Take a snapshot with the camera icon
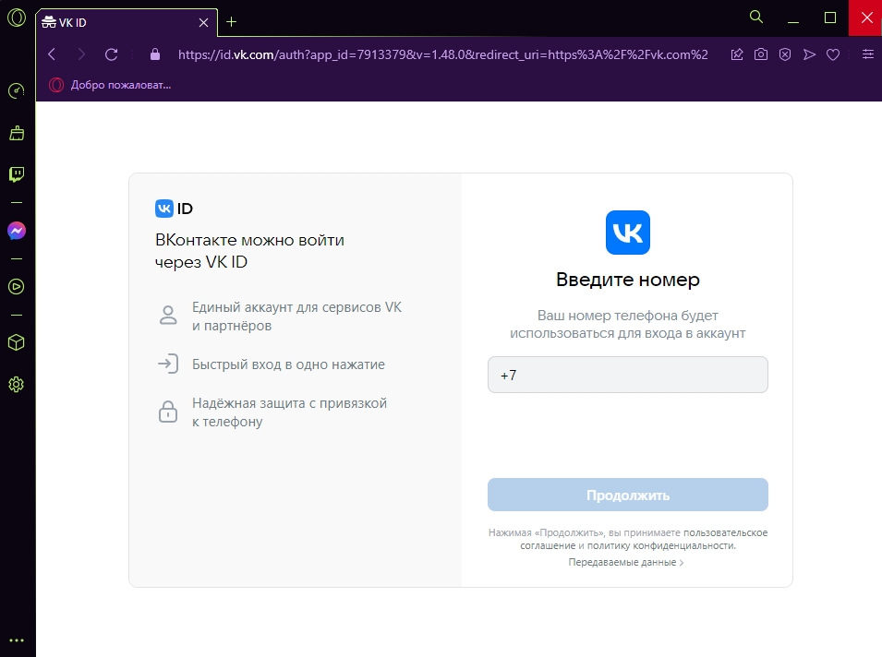882x657 pixels. click(x=761, y=54)
